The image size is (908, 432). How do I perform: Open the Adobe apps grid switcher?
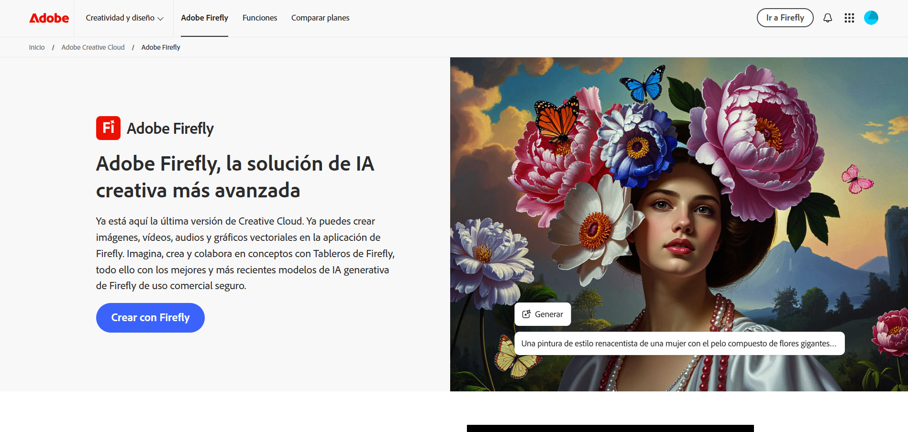coord(849,18)
